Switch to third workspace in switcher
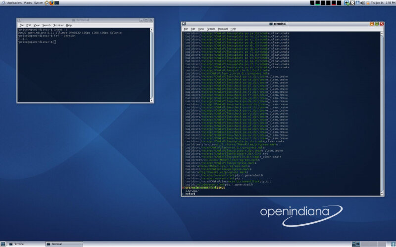Screen dimensions: 396x247 373,244
